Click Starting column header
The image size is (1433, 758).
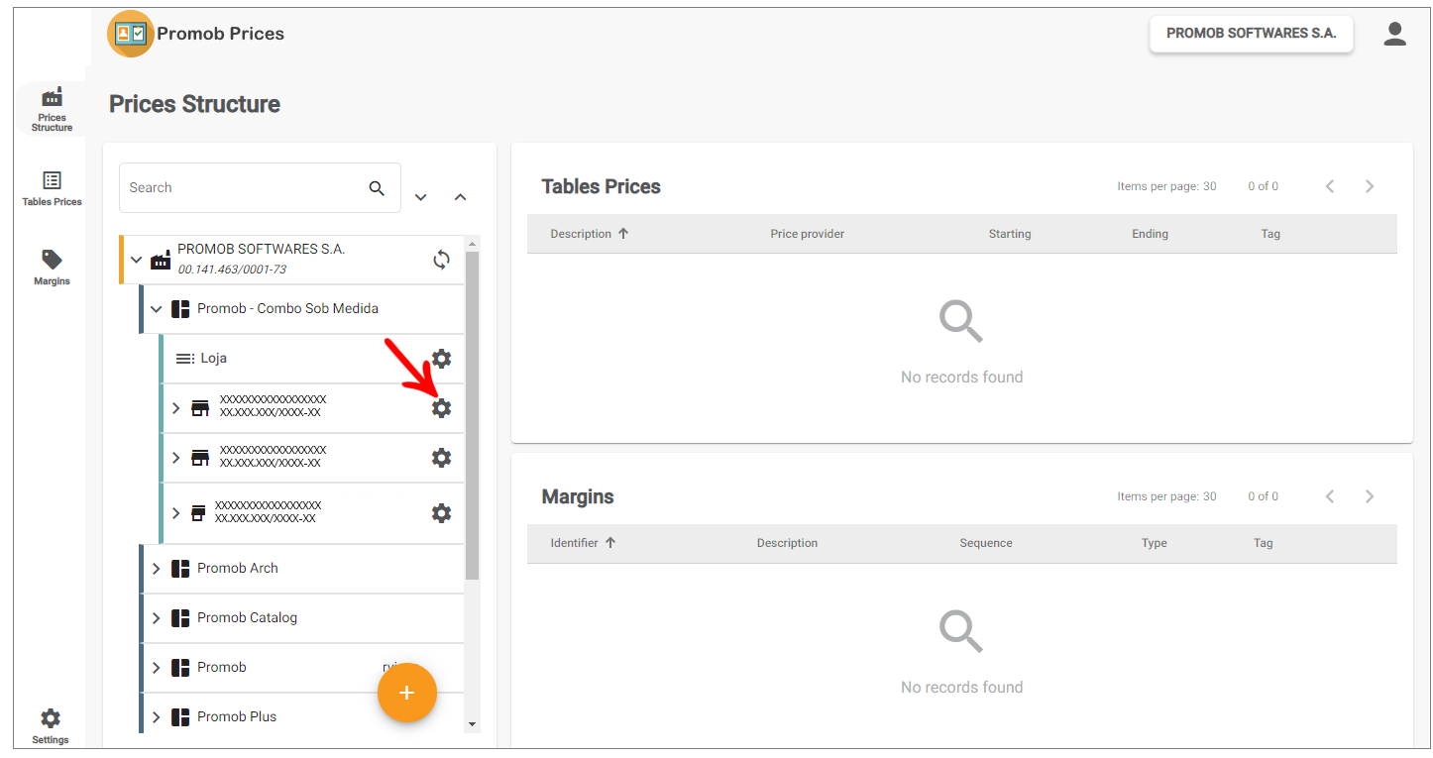[1010, 234]
